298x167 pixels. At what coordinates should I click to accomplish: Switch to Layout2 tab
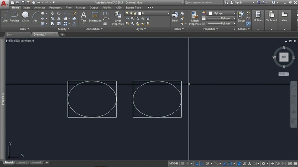click(36, 163)
